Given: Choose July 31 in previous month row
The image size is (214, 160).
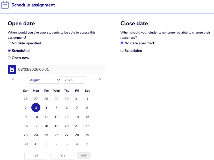Looking at the screenshot, I should (77, 99).
